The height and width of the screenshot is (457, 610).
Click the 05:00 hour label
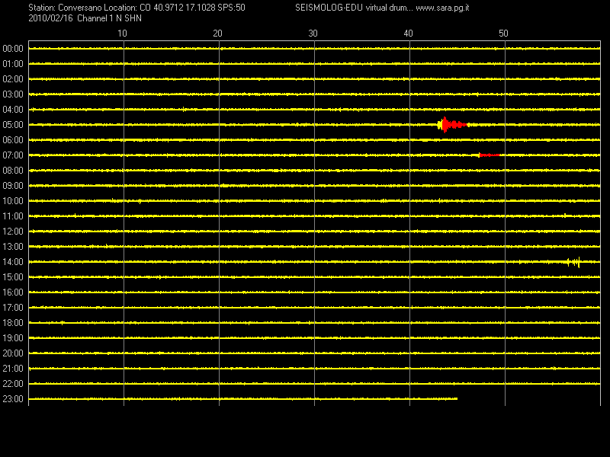click(13, 125)
